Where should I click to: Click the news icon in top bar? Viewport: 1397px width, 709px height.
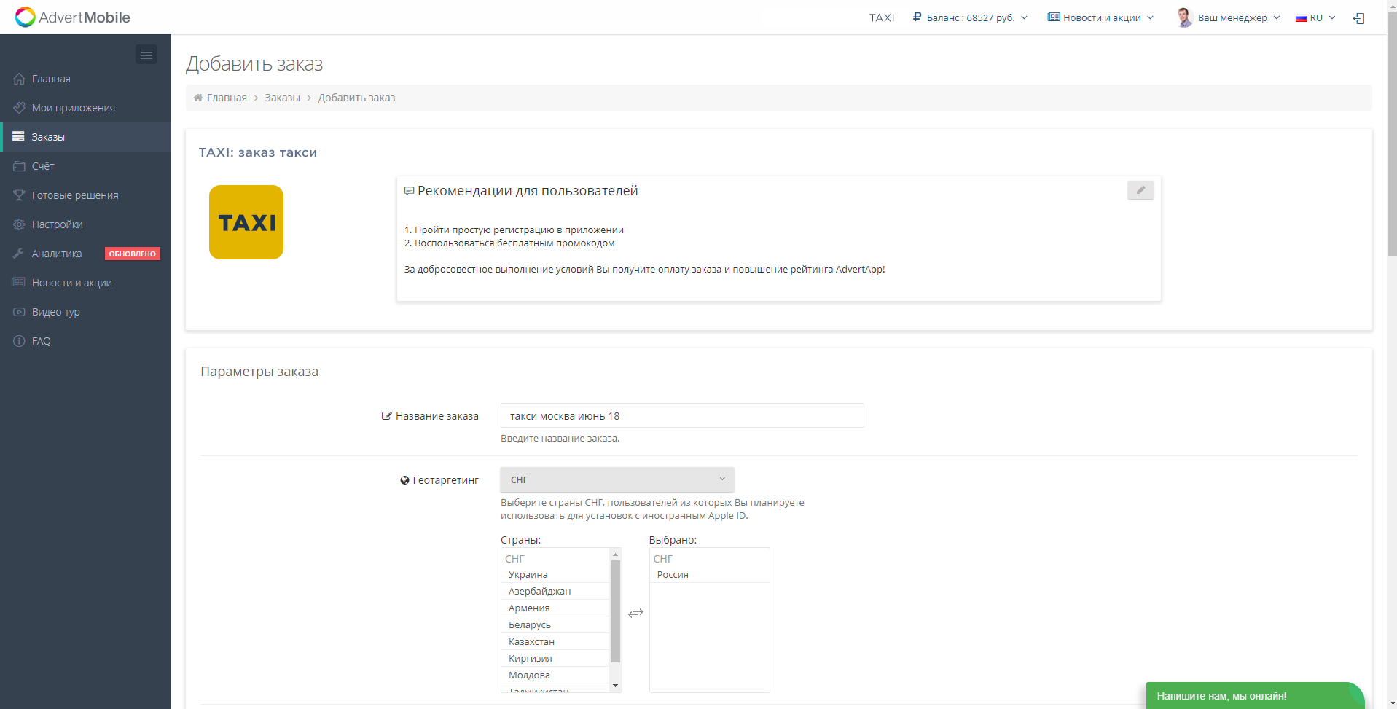pos(1054,17)
